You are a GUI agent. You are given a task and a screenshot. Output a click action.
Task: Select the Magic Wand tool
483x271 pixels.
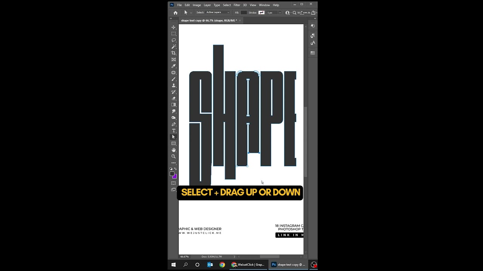[174, 47]
